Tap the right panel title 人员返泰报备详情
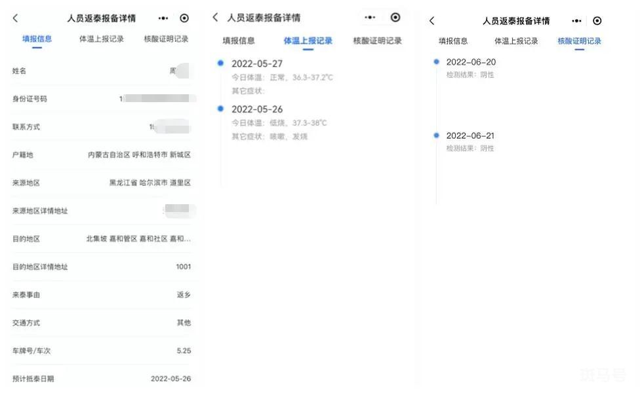The height and width of the screenshot is (394, 642). tap(516, 21)
